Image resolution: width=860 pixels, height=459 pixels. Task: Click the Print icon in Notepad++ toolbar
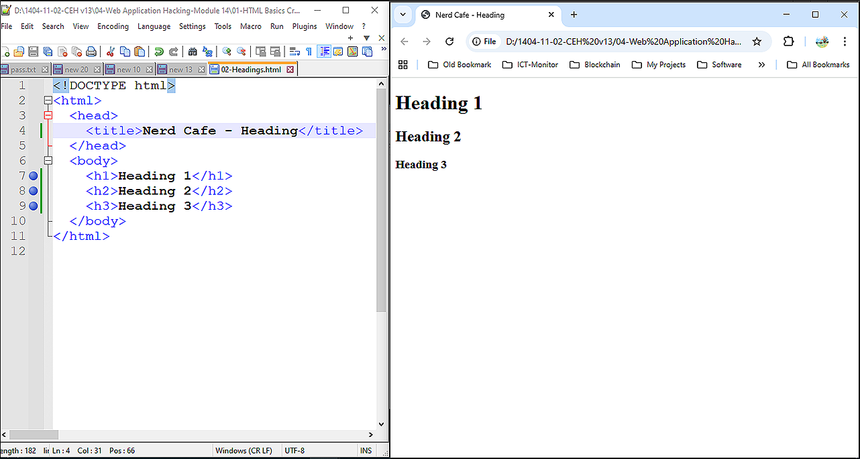[91, 52]
